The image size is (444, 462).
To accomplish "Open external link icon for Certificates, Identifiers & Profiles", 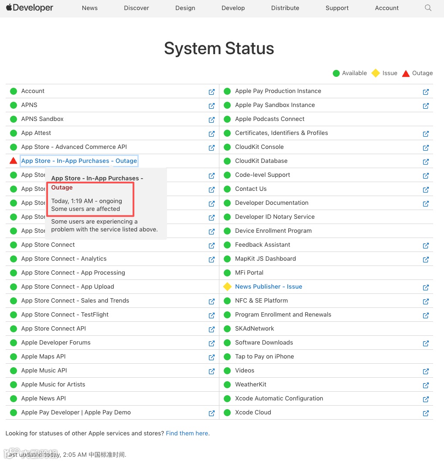I will tap(426, 134).
